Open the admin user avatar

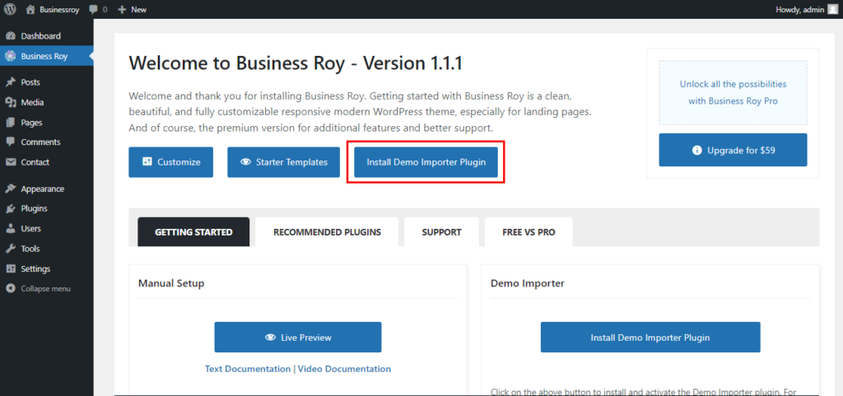[x=832, y=10]
